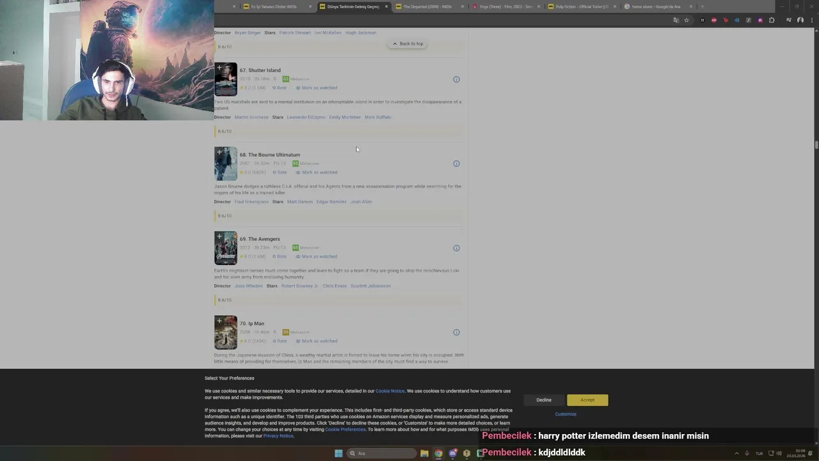This screenshot has width=819, height=461.
Task: Open 68. The Bourne Ultimatum title
Action: point(269,155)
